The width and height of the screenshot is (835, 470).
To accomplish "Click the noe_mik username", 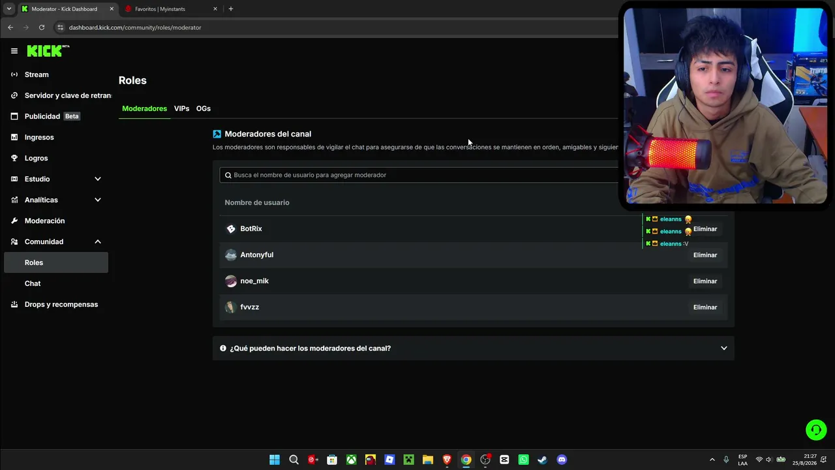I will click(254, 281).
